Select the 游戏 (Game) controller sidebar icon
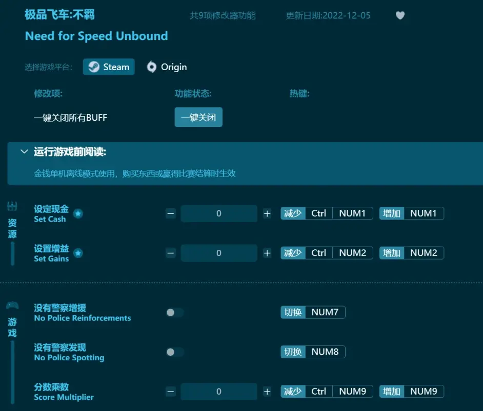483x411 pixels. pos(12,305)
